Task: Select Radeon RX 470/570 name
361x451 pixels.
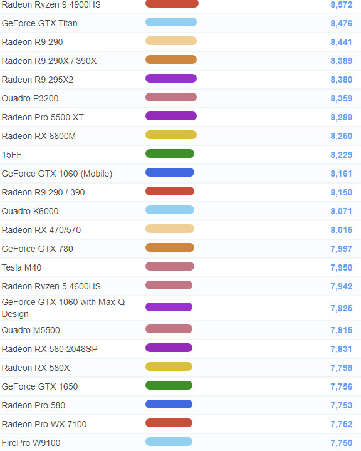Action: pyautogui.click(x=41, y=230)
